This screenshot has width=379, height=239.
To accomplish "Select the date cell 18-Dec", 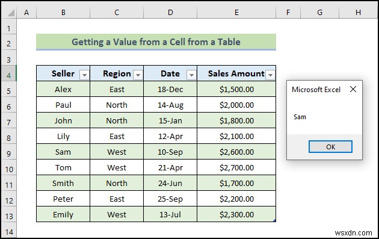I will (170, 89).
